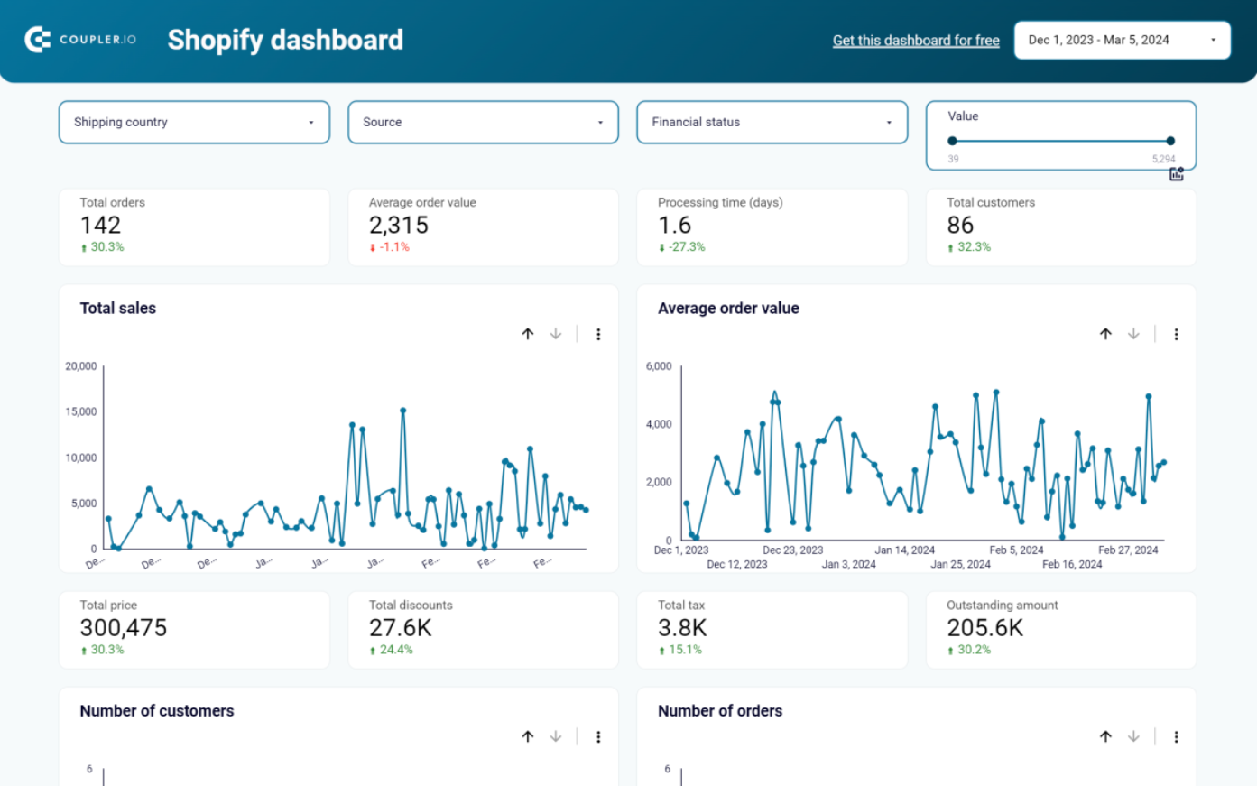The image size is (1257, 786).
Task: Expand the Source filter dropdown
Action: click(x=483, y=122)
